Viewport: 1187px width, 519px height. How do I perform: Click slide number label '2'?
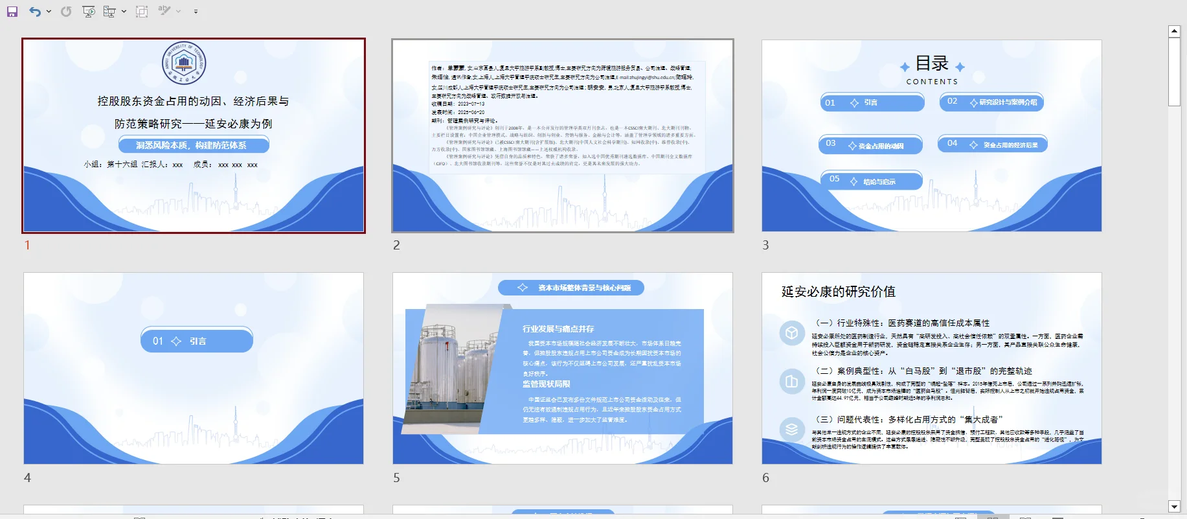pyautogui.click(x=396, y=245)
